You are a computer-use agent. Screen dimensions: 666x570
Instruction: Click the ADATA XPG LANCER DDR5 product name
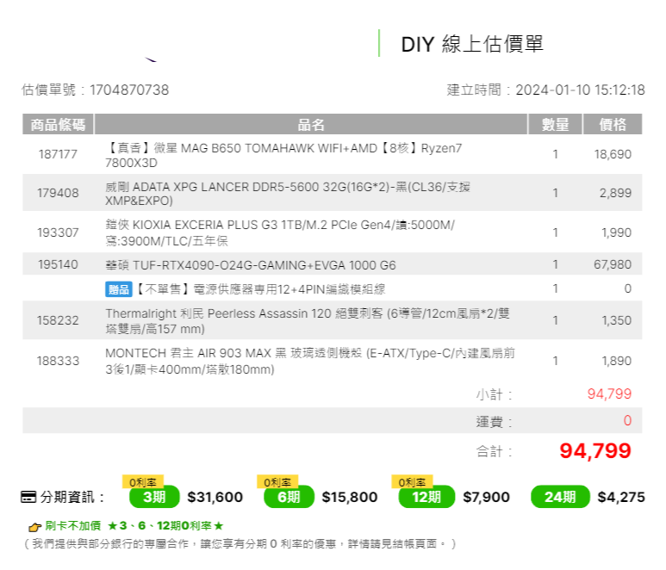pos(288,194)
